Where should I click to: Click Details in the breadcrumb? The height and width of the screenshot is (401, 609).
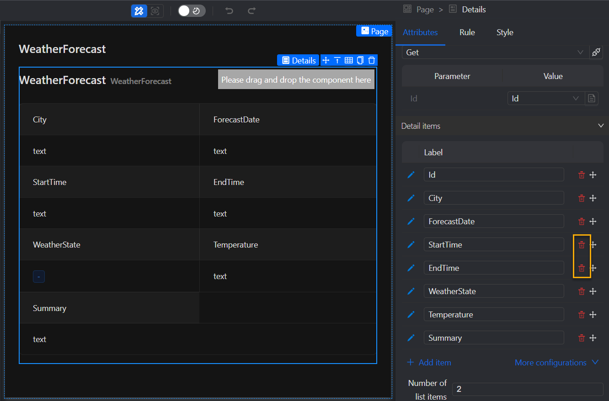(474, 10)
